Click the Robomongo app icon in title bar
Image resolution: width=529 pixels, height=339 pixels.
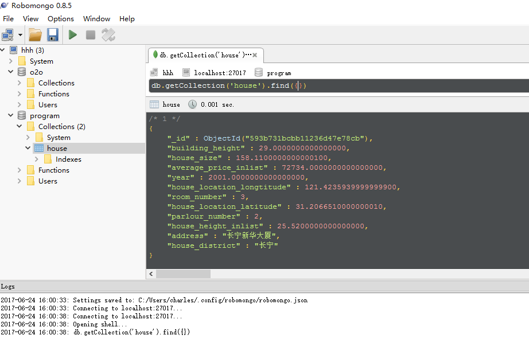[4, 5]
